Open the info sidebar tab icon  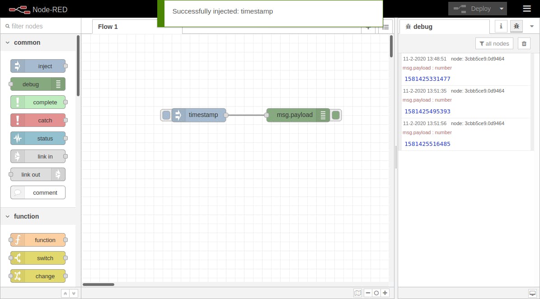coord(501,26)
